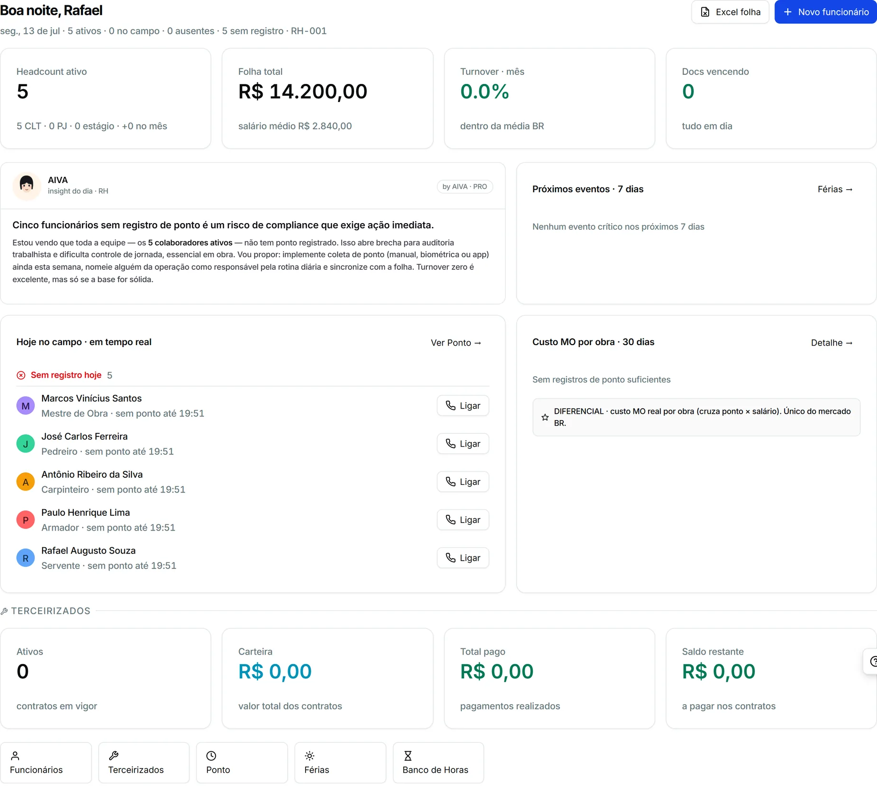Click the orange A avatar of Antônio
This screenshot has width=877, height=809.
[x=26, y=482]
